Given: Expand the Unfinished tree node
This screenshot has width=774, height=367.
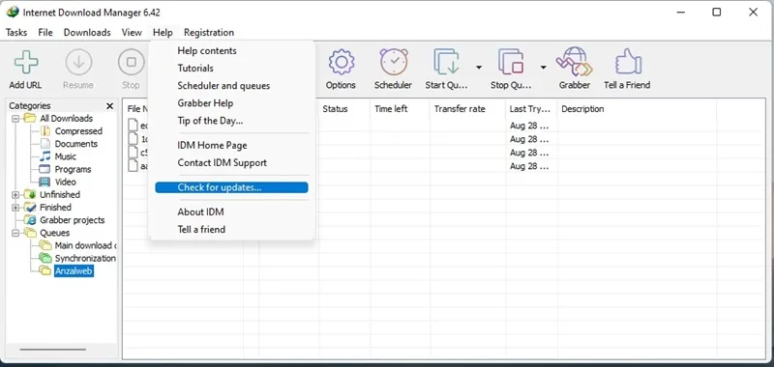Looking at the screenshot, I should (x=15, y=195).
